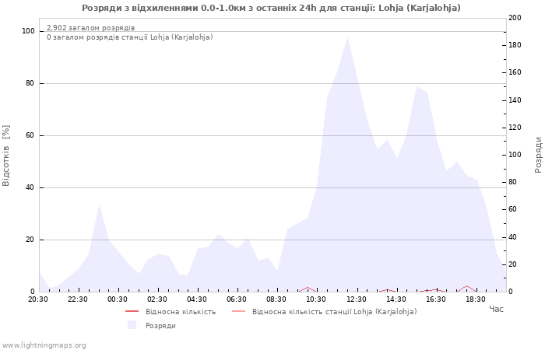The width and height of the screenshot is (545, 350).
Task: Click the pink station Lohja legend line
Action: [238, 312]
